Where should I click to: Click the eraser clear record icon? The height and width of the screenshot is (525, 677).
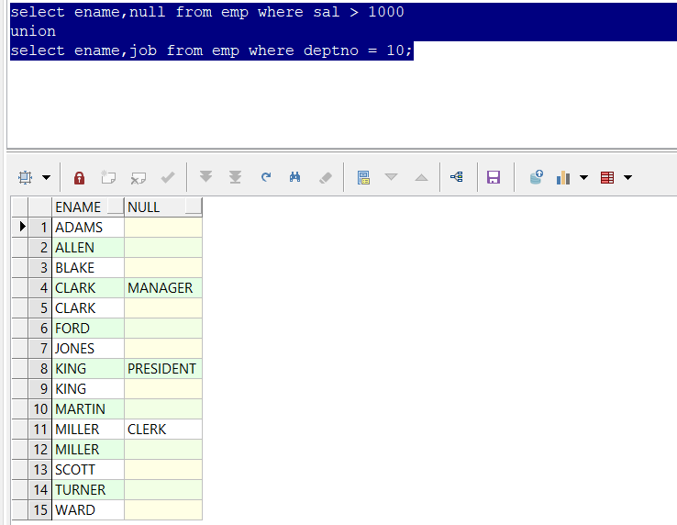pos(325,177)
